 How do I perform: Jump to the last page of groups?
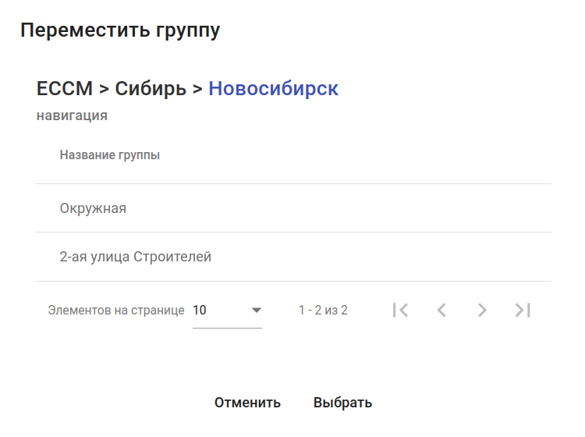pos(523,310)
